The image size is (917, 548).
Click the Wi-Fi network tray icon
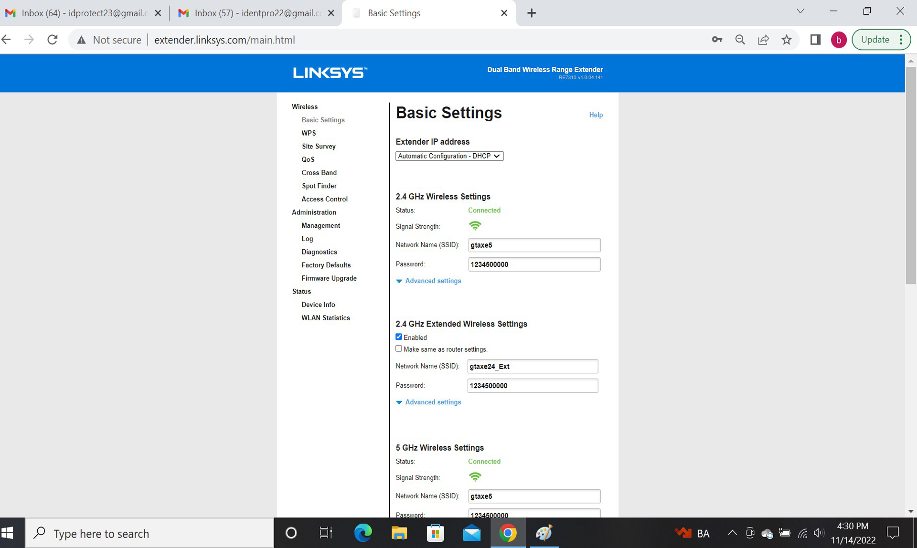coord(802,533)
